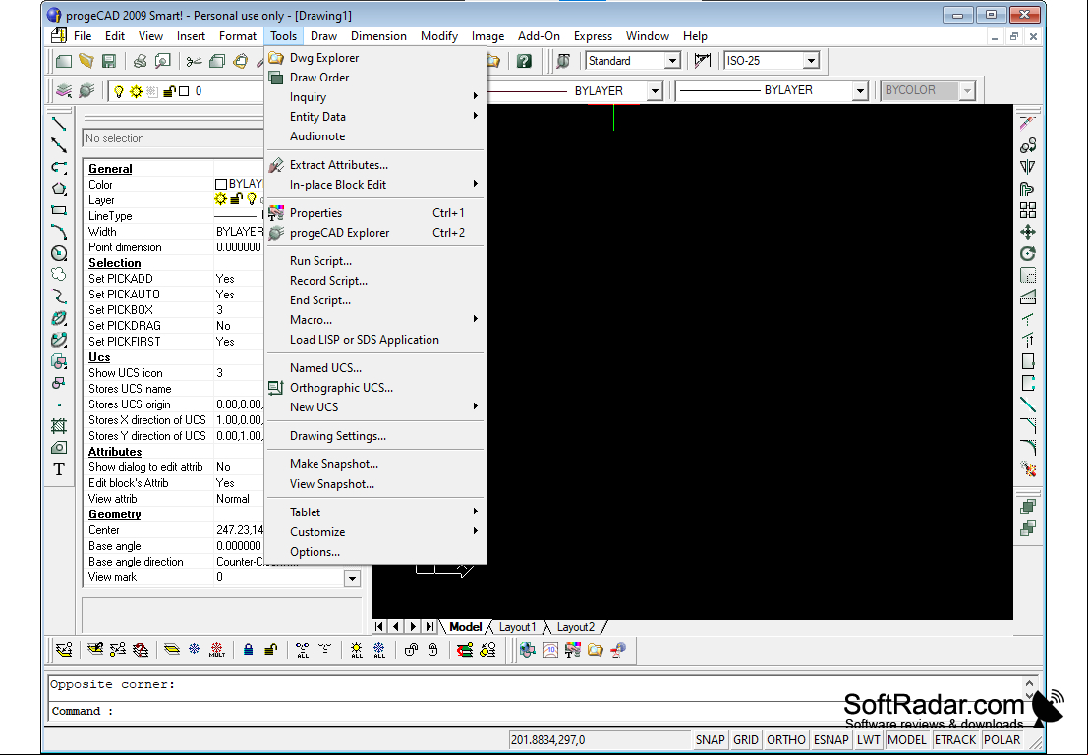The width and height of the screenshot is (1088, 755).
Task: Expand the New UCS submenu
Action: coord(374,407)
